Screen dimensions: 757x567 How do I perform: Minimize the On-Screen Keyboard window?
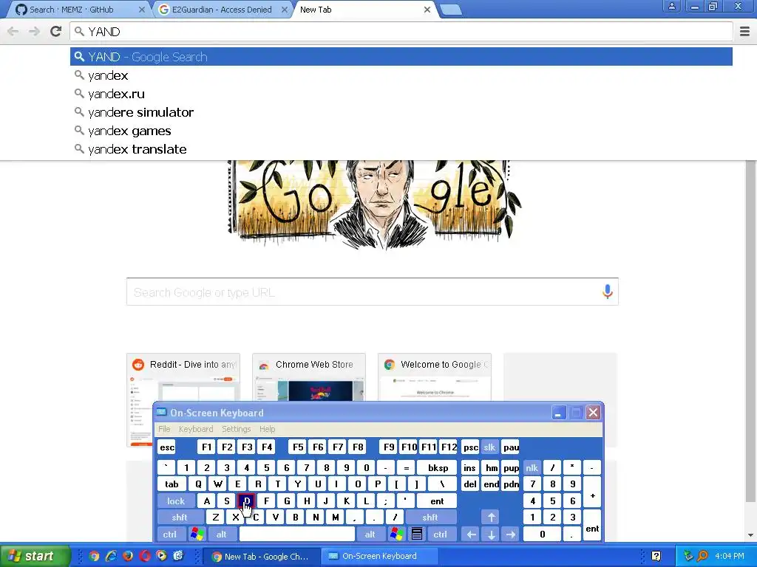click(559, 413)
